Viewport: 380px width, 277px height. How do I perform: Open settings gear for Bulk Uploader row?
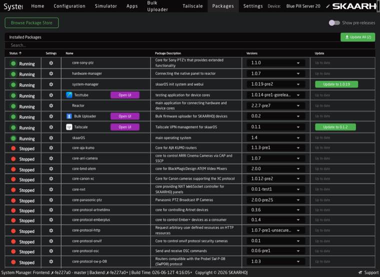51,116
